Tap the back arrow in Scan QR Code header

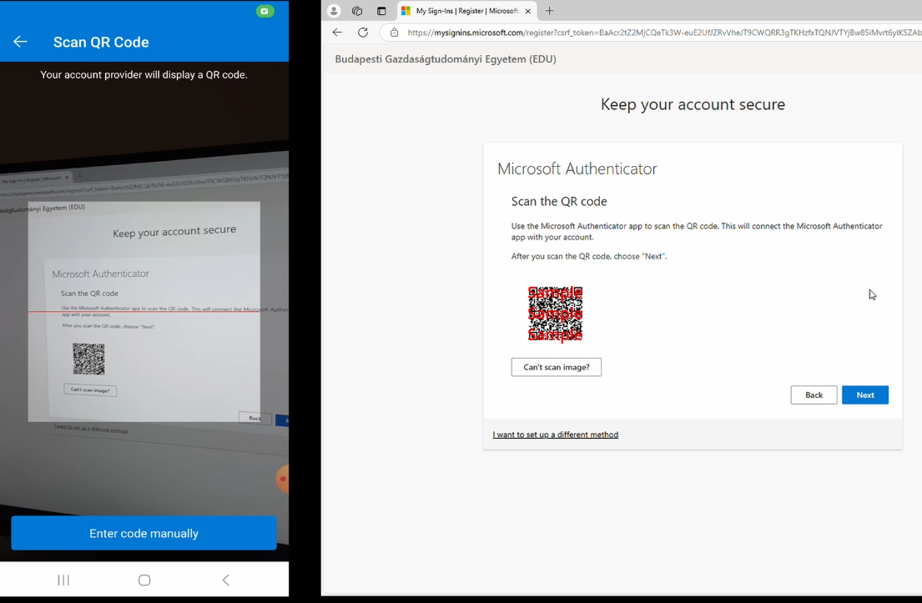[x=20, y=42]
